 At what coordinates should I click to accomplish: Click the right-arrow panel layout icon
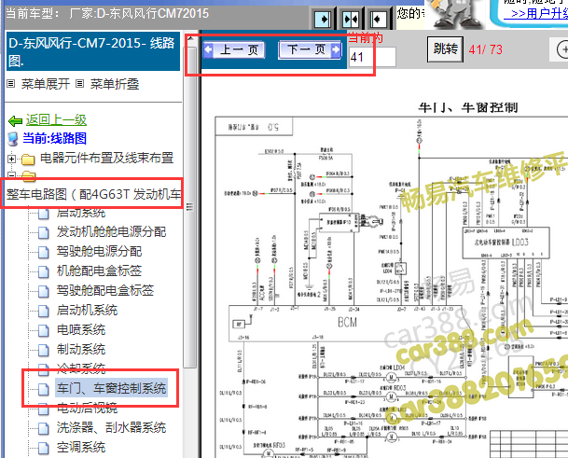322,19
